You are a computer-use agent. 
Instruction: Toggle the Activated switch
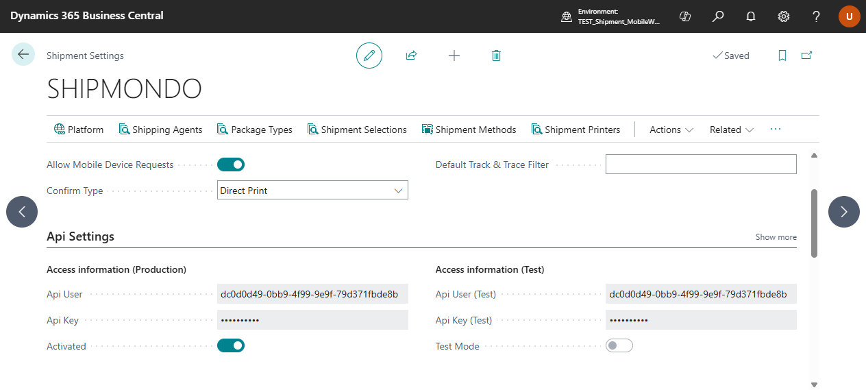231,345
